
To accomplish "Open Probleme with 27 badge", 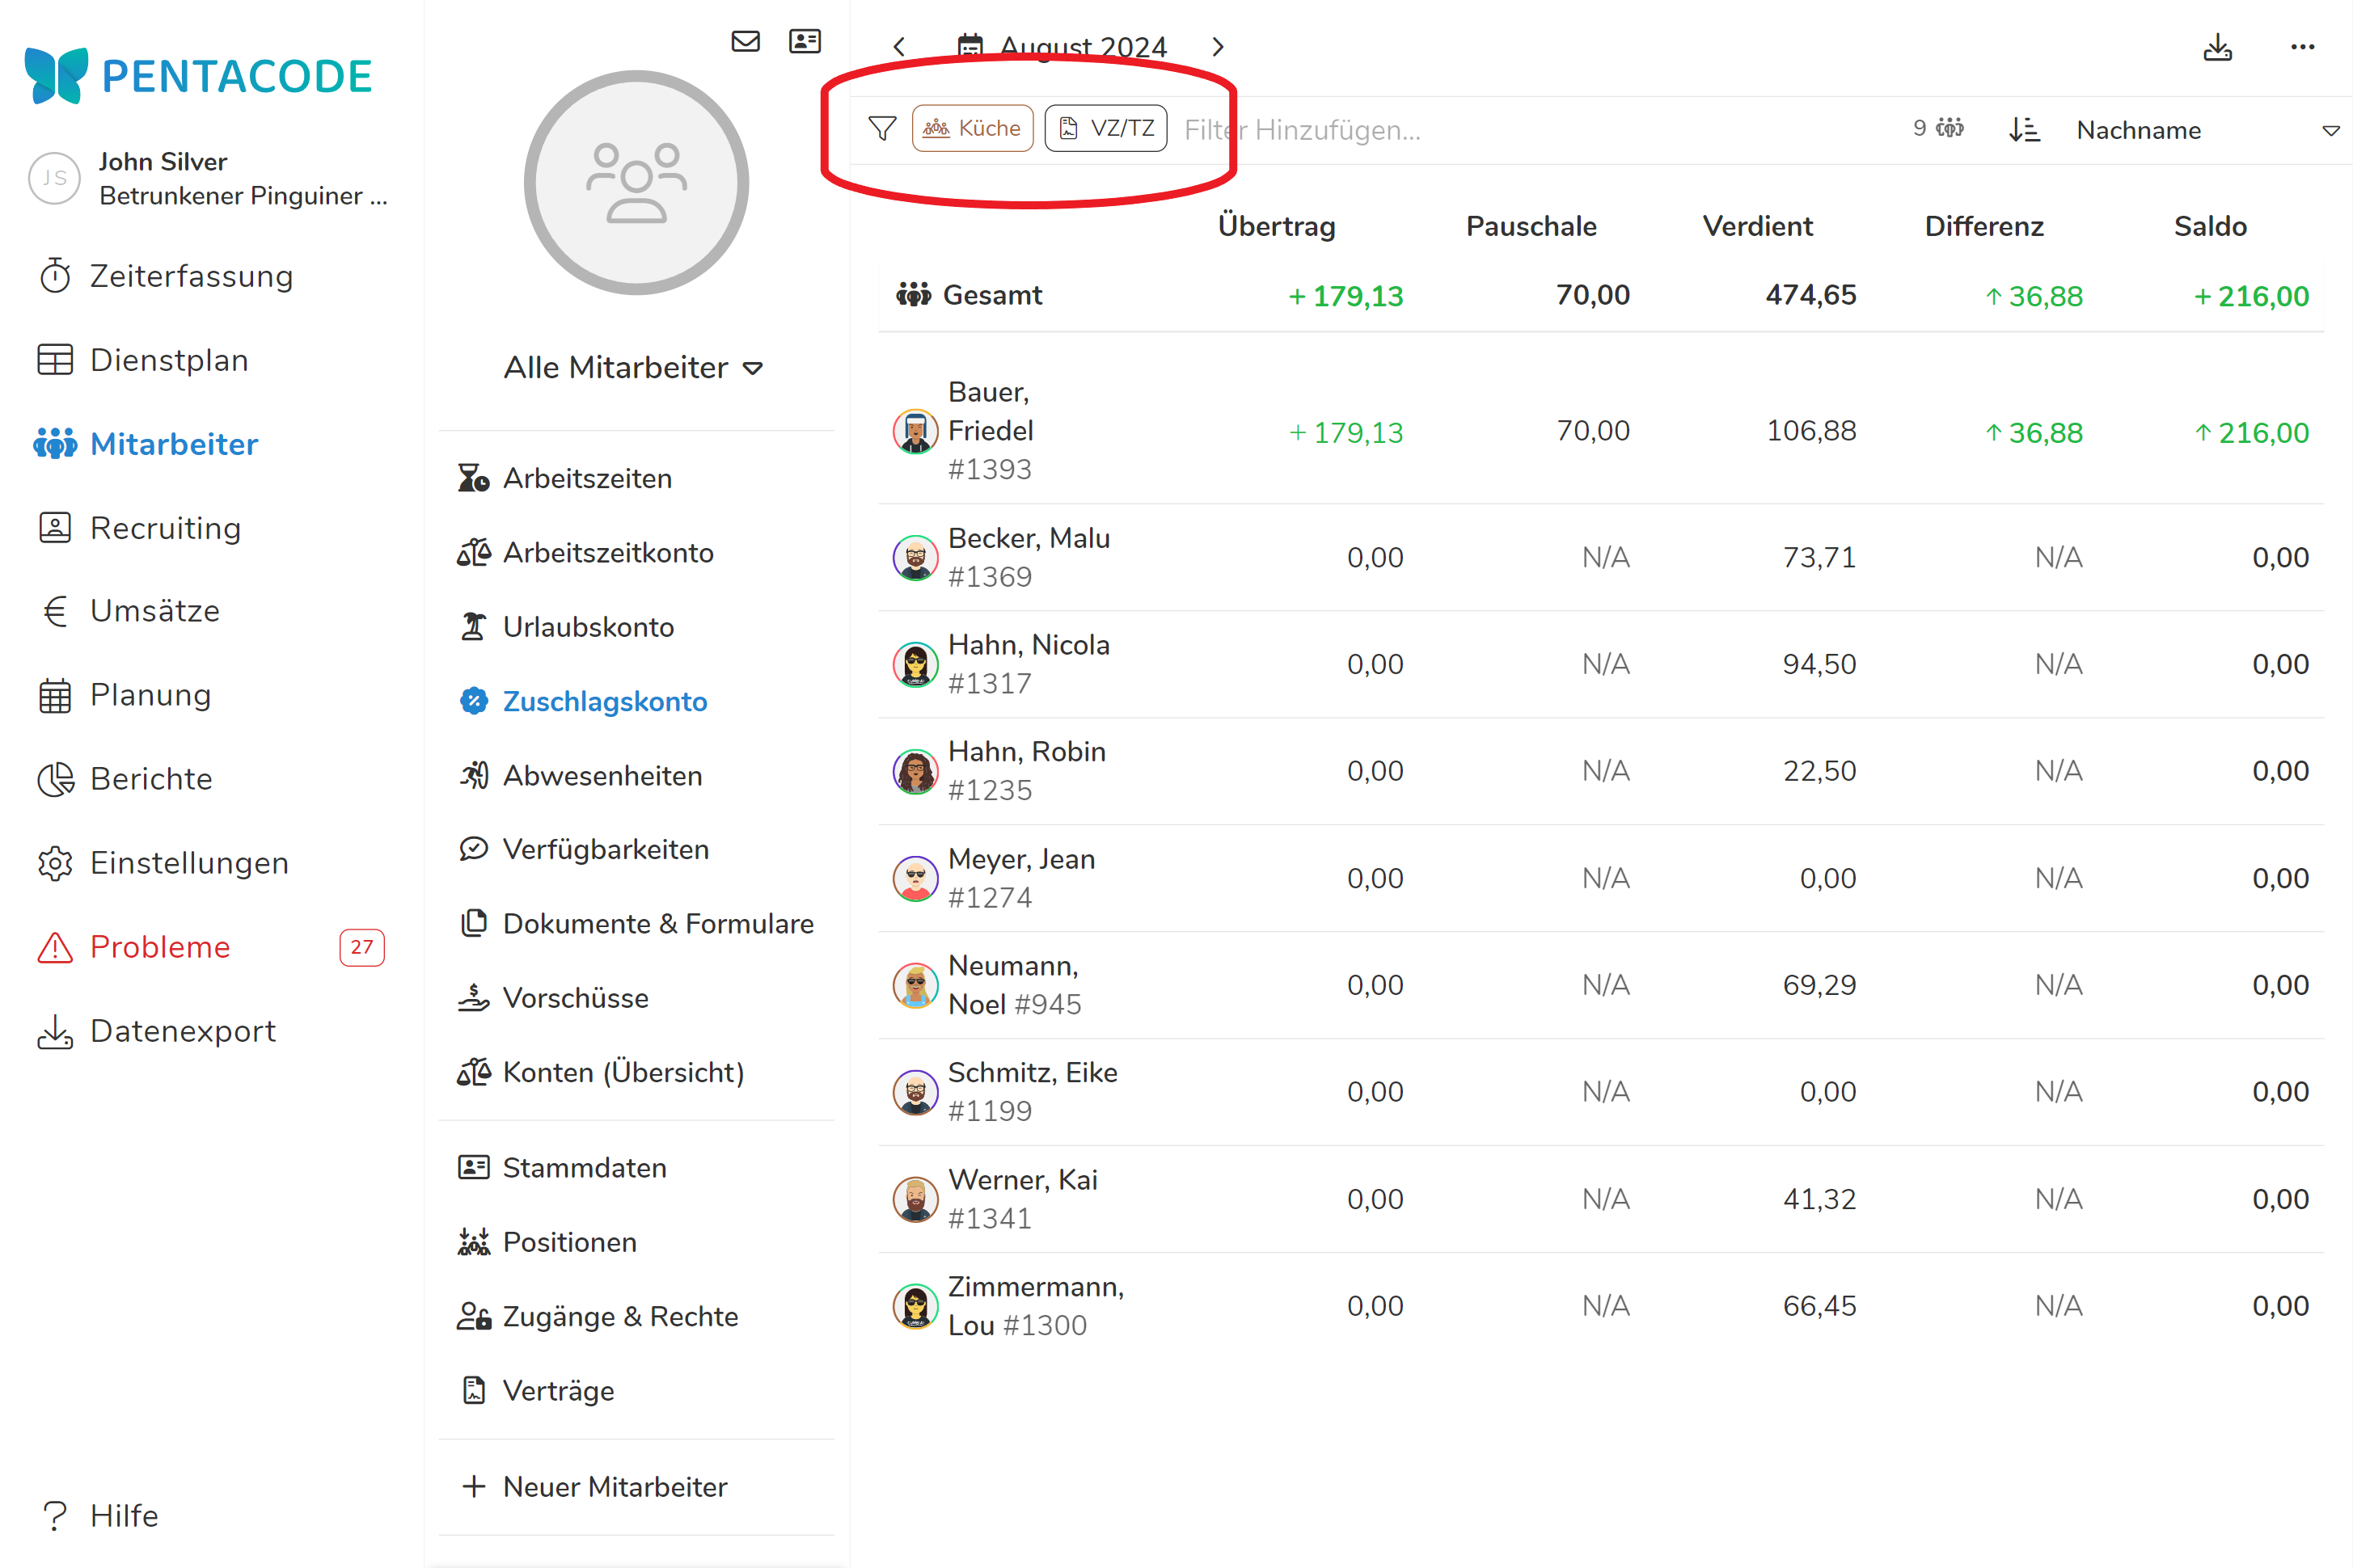I will (160, 947).
